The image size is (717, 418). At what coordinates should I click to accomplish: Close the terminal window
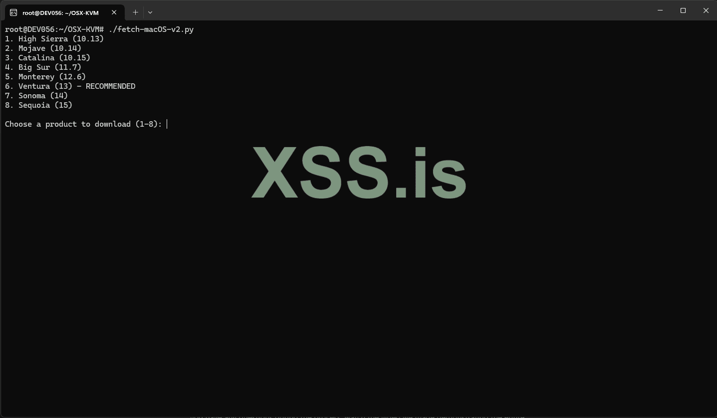tap(706, 10)
